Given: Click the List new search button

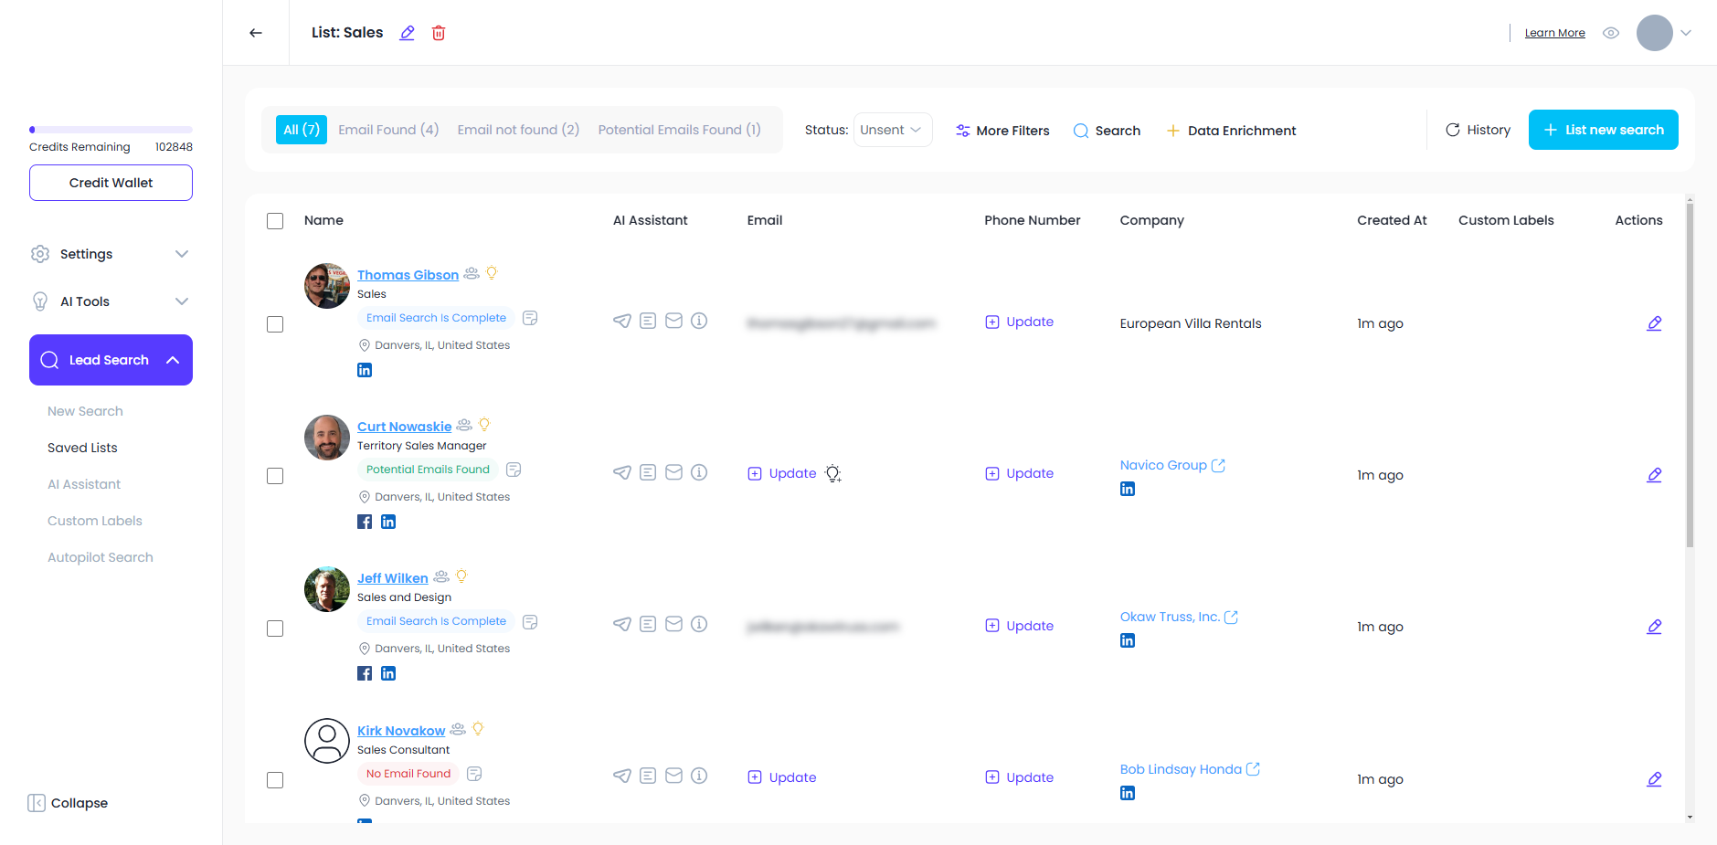Looking at the screenshot, I should [x=1603, y=130].
